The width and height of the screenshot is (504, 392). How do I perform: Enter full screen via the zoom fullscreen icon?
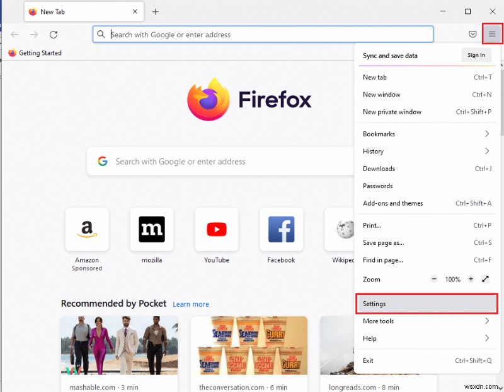click(485, 279)
